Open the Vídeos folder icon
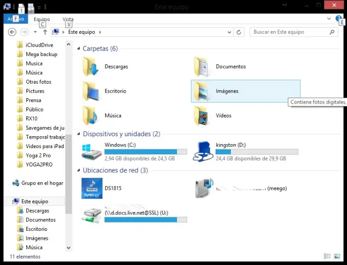347x265 pixels. tap(201, 115)
